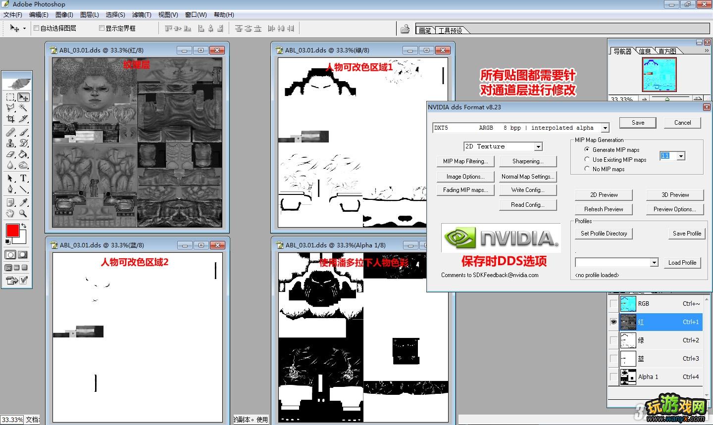Select the Path Selection arrow tool

(10, 178)
